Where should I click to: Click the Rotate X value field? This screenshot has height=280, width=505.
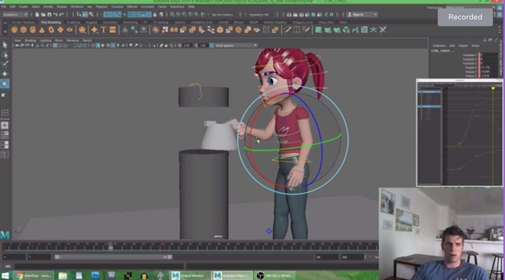tap(488, 68)
